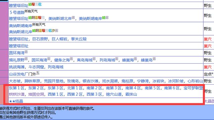Click 锦穴山道 link

coord(114,94)
